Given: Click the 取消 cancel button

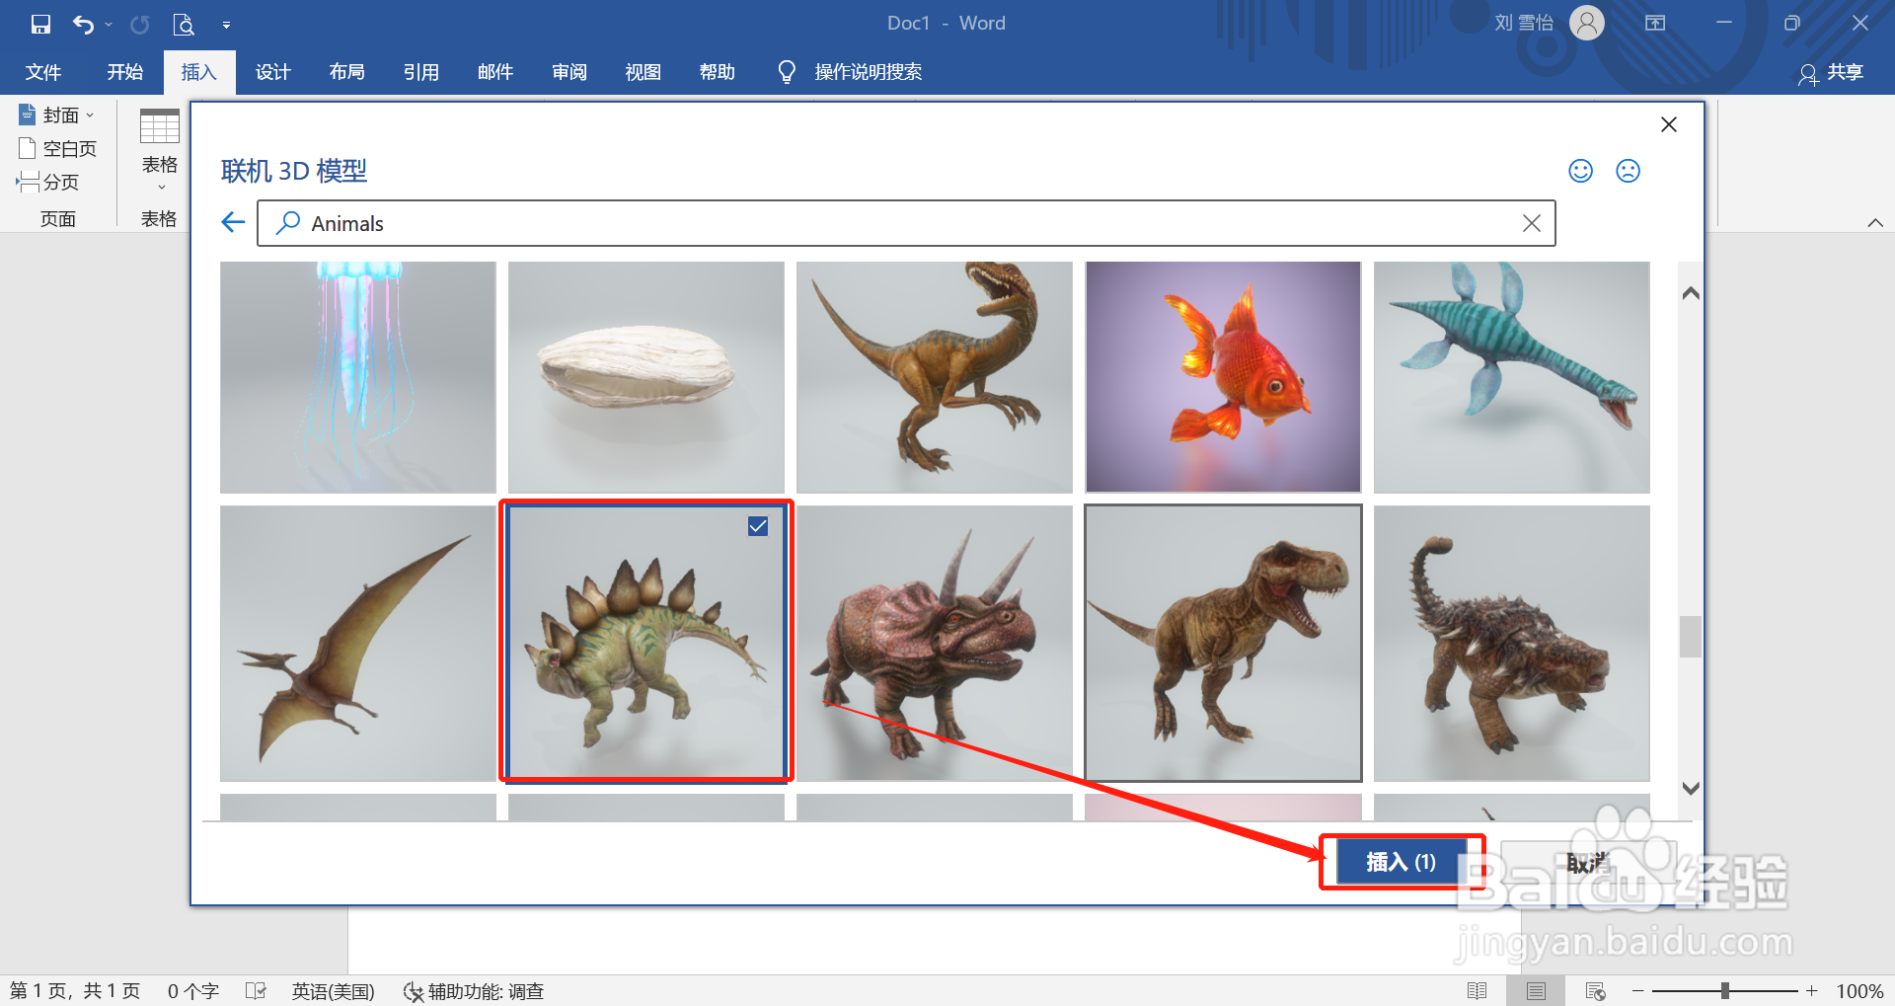Looking at the screenshot, I should [x=1587, y=863].
